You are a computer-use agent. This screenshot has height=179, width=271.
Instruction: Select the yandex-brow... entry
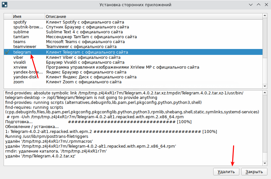[x=133, y=72]
